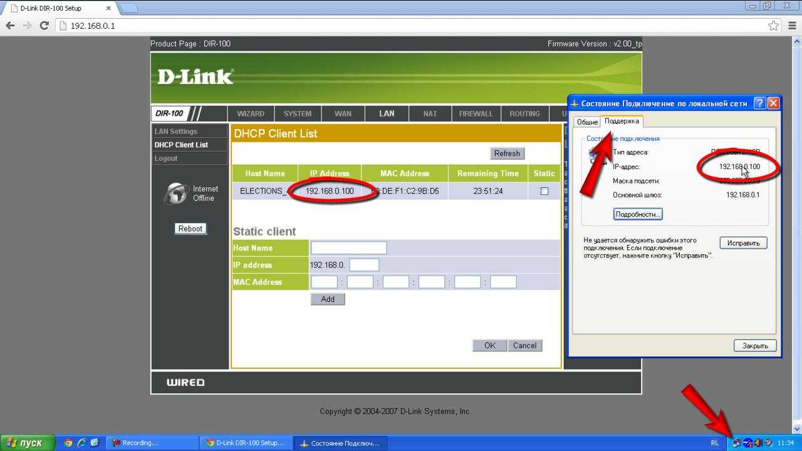Click the taskbar clock showing 11:34
The image size is (802, 451).
[x=786, y=443]
